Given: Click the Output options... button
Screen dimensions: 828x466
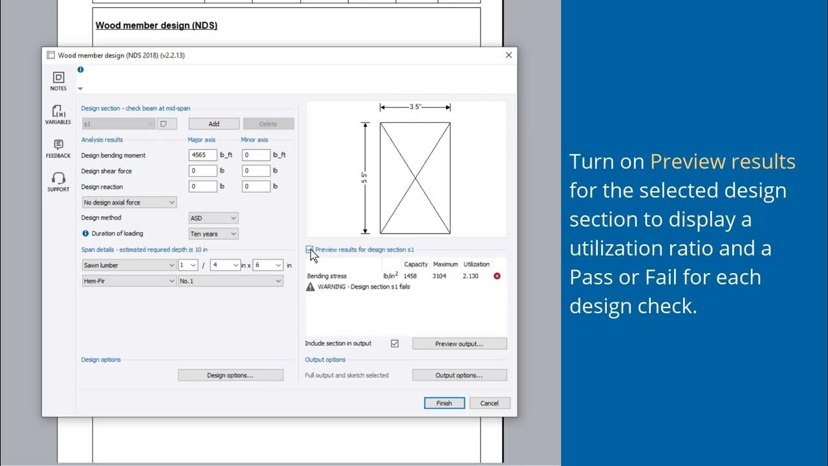Looking at the screenshot, I should tap(459, 375).
